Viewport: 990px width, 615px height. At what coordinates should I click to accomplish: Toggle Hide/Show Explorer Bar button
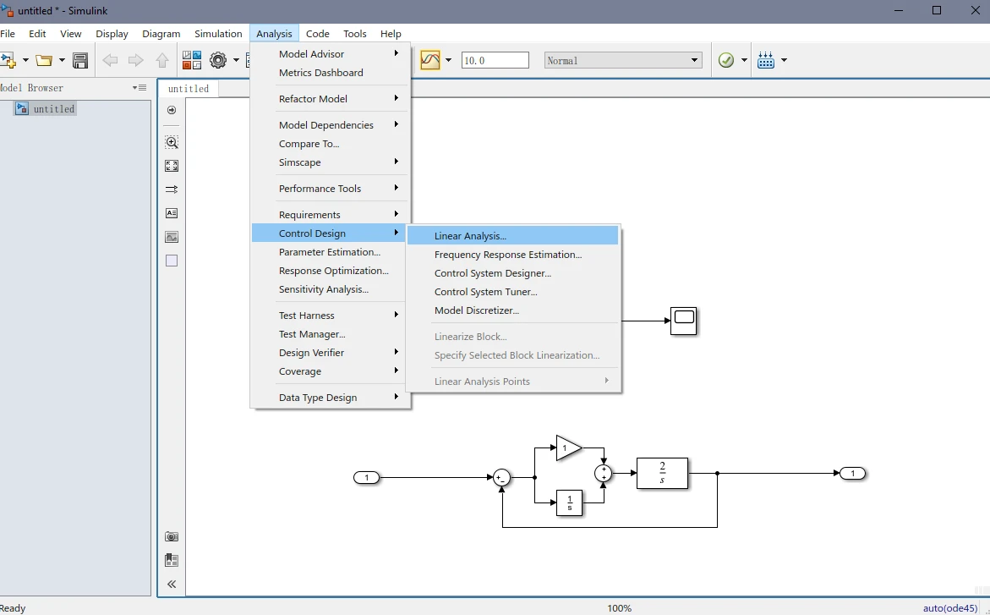click(x=172, y=110)
